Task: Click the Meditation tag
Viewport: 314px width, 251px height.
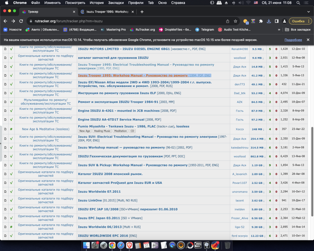Action: coord(120,131)
